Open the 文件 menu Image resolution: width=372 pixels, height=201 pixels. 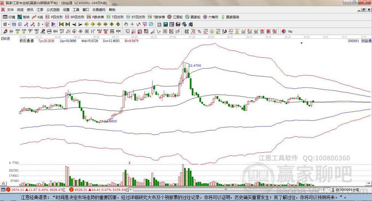click(10, 10)
